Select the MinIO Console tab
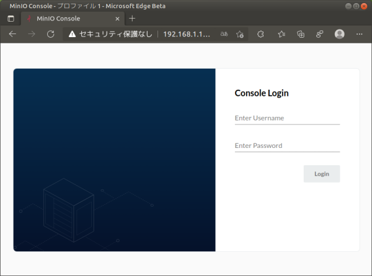This screenshot has width=372, height=276. [68, 19]
